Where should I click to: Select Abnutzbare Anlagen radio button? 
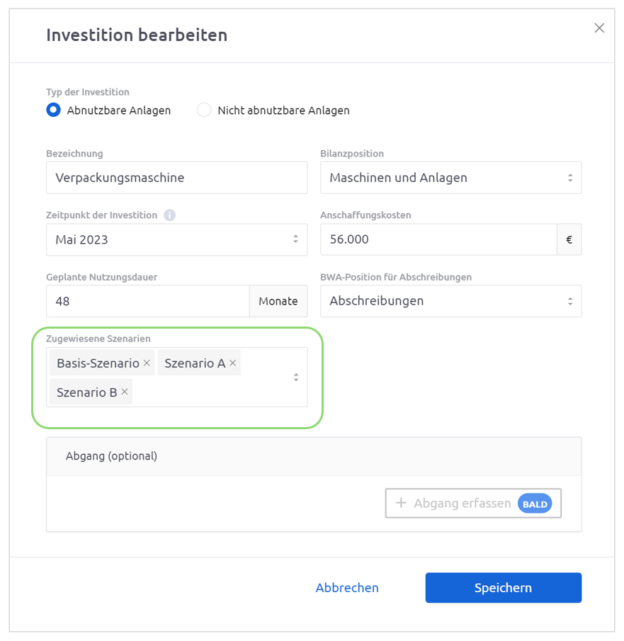(x=54, y=110)
